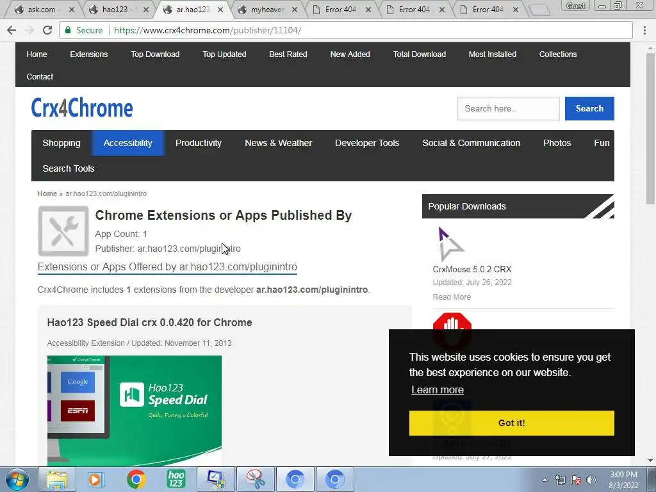Show hidden tray icons arrow
Viewport: 656px width, 492px height.
point(545,480)
